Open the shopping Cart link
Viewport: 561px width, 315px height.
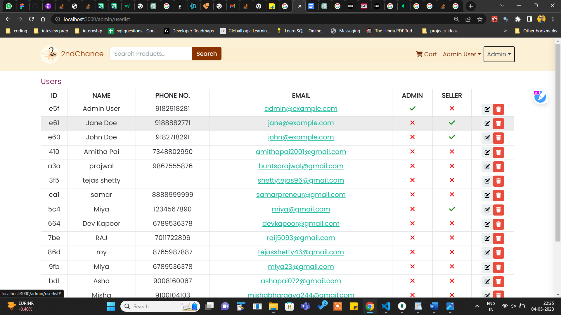426,54
